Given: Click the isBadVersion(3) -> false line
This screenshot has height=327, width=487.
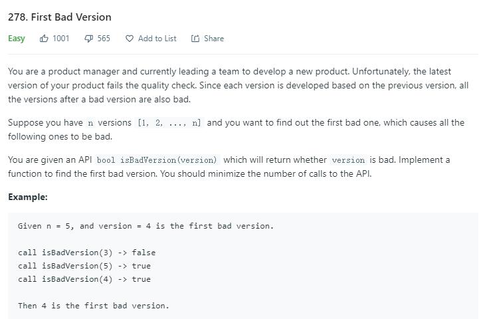Looking at the screenshot, I should pos(86,253).
